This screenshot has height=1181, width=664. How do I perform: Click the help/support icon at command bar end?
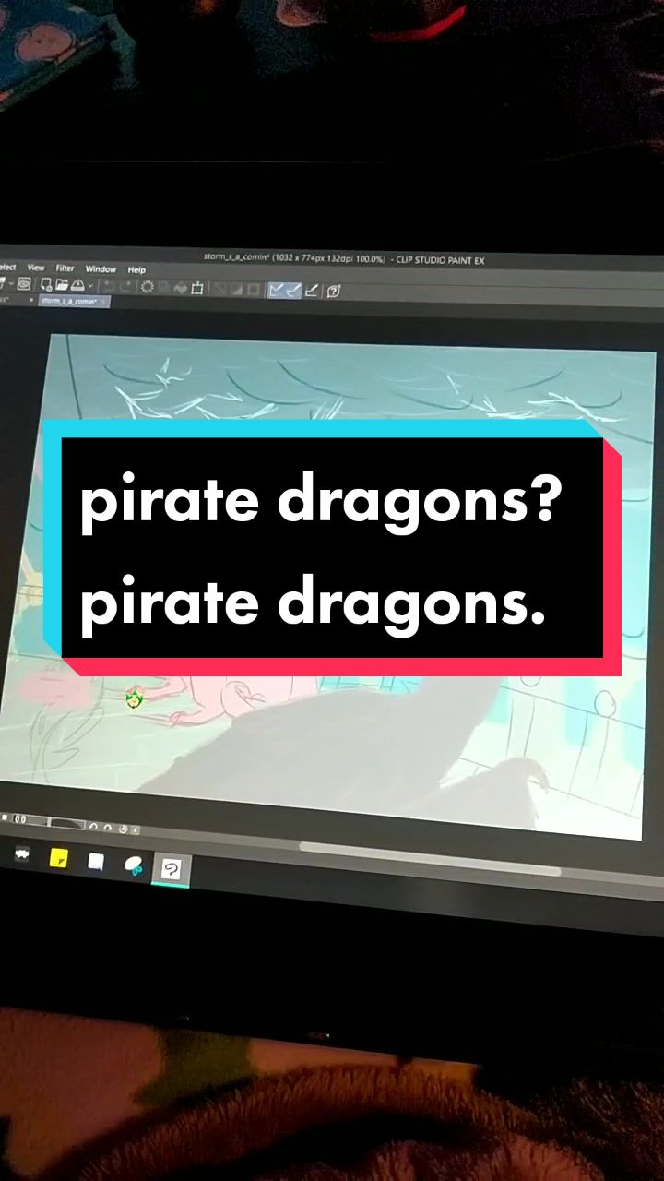(334, 292)
